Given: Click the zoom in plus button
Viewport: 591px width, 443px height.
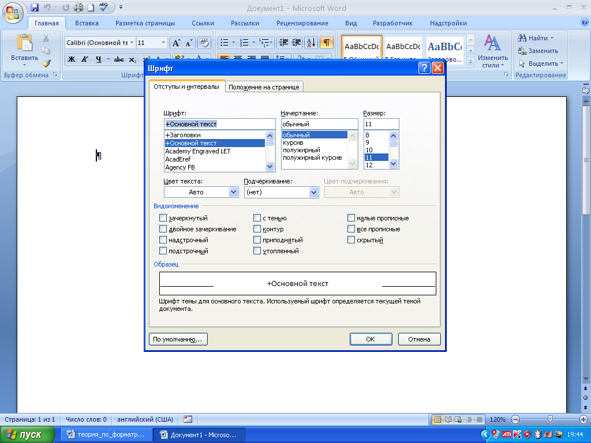Looking at the screenshot, I should click(583, 419).
